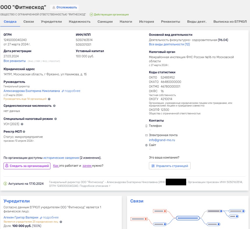Go to the Надежность tab
The height and width of the screenshot is (229, 250).
click(80, 22)
